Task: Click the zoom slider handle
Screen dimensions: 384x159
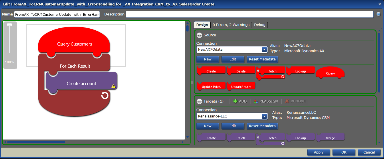Action: click(9, 25)
